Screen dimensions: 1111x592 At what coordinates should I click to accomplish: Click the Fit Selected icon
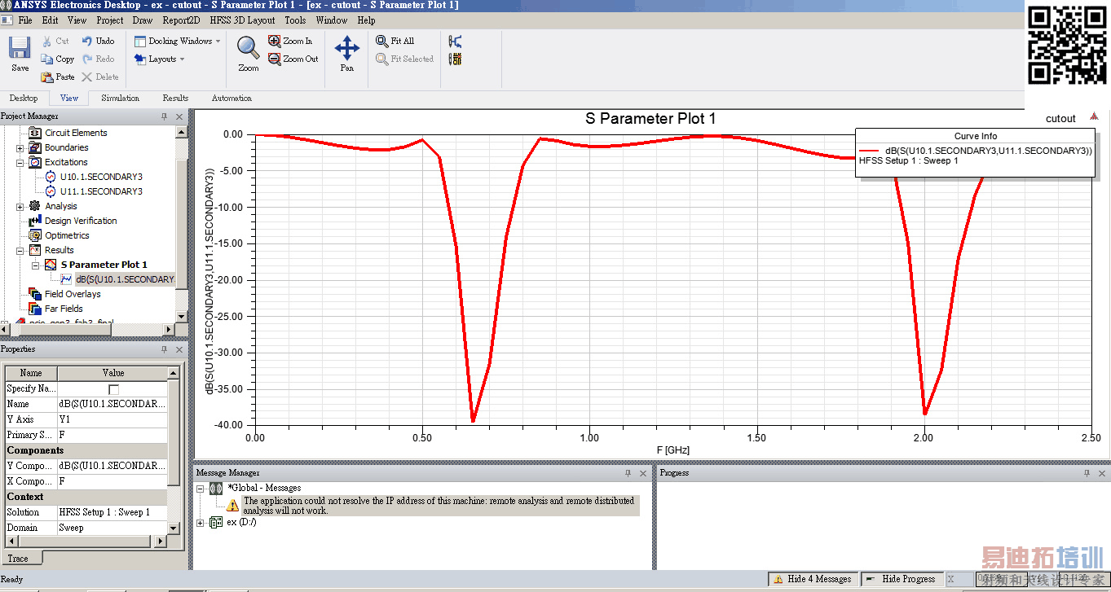click(x=381, y=59)
